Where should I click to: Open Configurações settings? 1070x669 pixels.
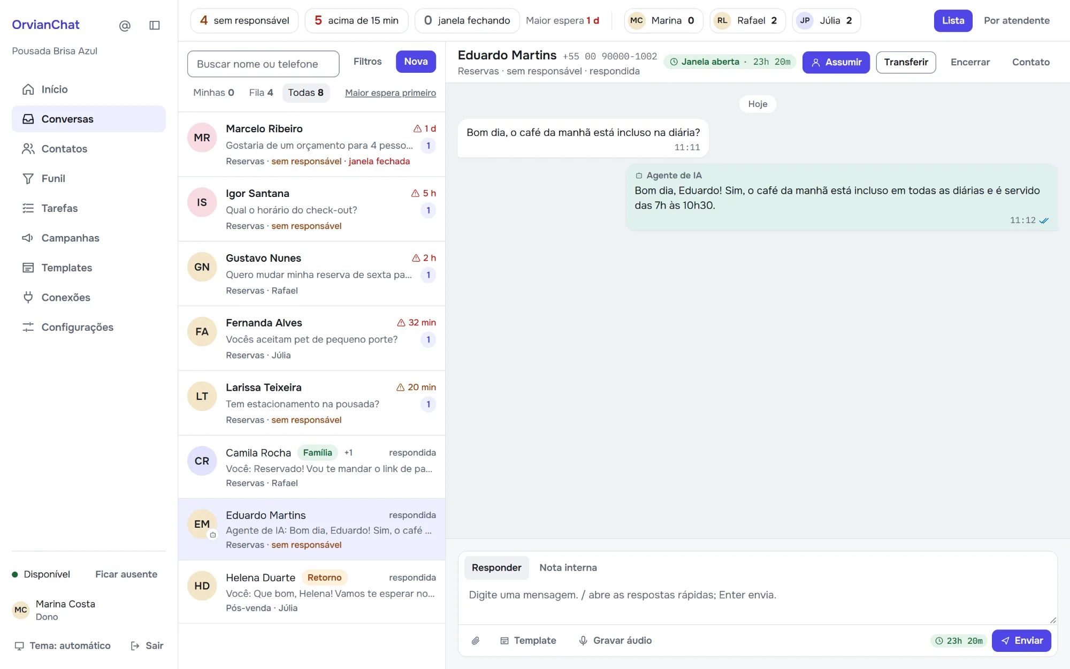pyautogui.click(x=89, y=327)
